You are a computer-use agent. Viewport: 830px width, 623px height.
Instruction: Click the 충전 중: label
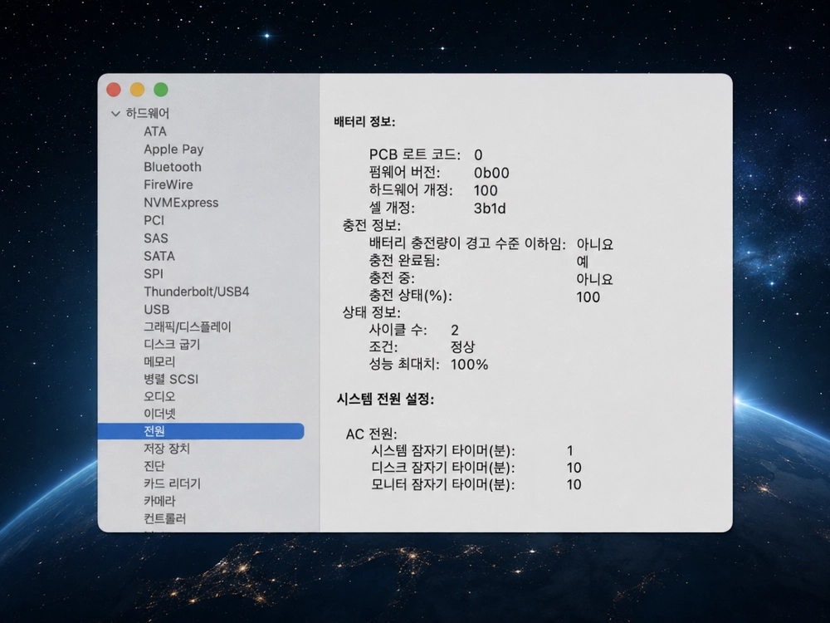(392, 278)
